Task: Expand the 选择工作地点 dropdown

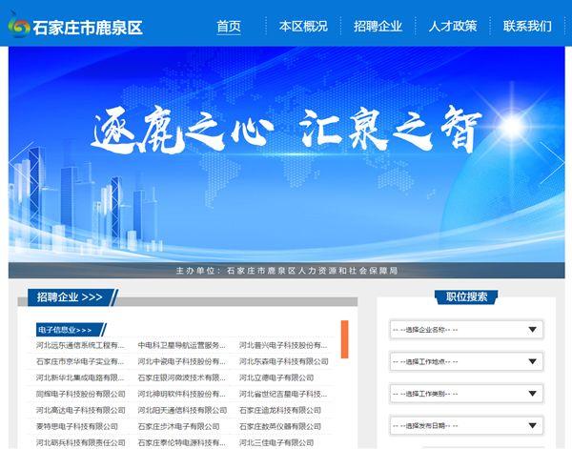Action: click(x=466, y=361)
